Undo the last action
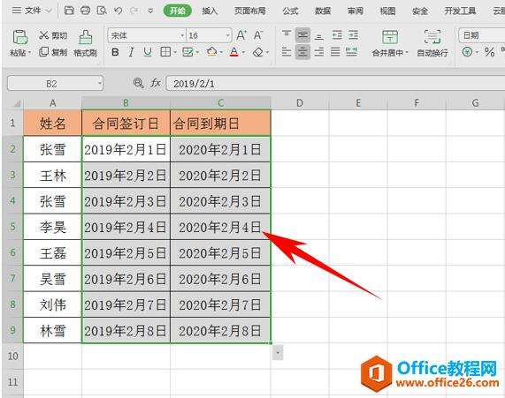The image size is (505, 398). [118, 11]
